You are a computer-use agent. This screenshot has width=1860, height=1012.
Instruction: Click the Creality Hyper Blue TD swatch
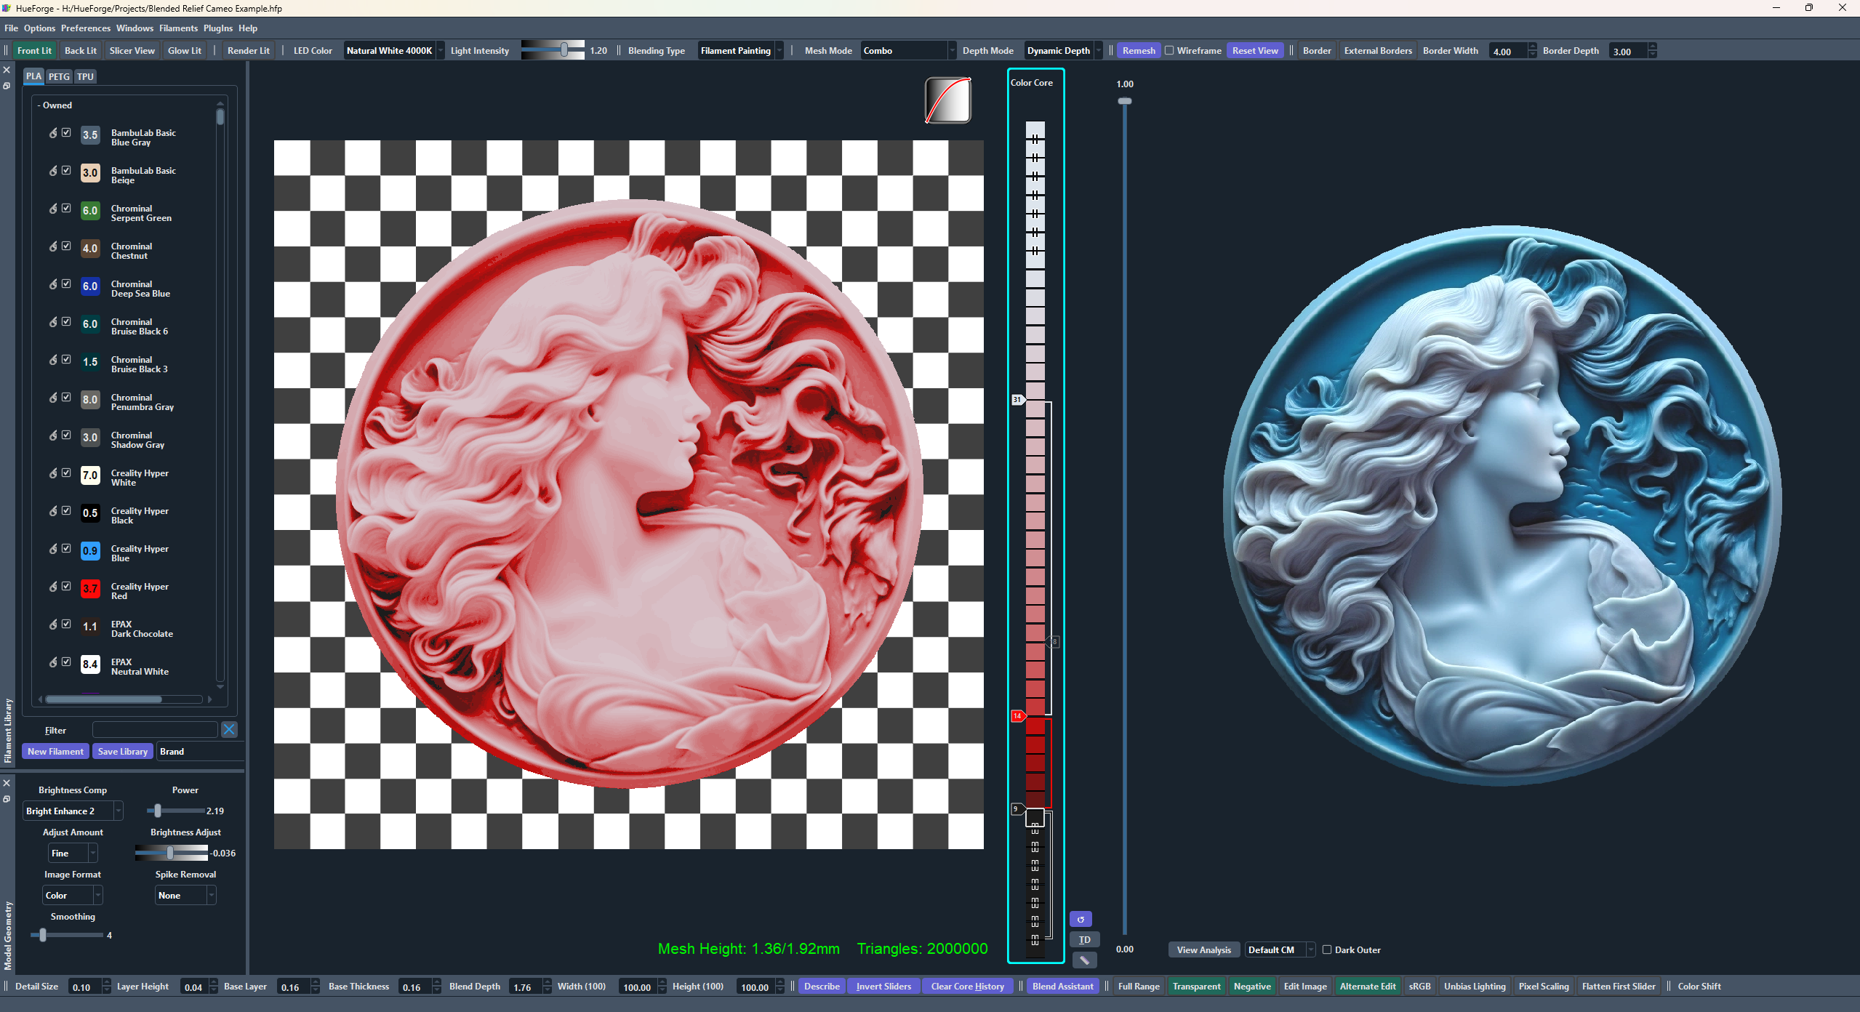(x=90, y=551)
